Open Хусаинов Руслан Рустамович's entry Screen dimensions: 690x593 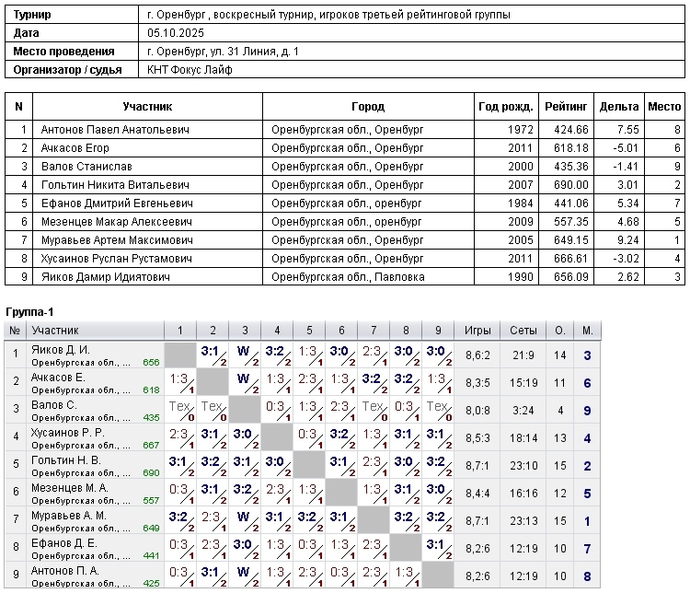(x=116, y=259)
